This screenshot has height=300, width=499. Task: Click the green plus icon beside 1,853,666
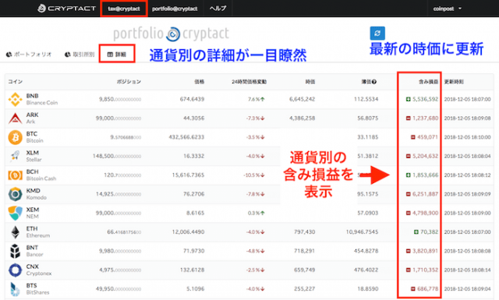pyautogui.click(x=409, y=175)
